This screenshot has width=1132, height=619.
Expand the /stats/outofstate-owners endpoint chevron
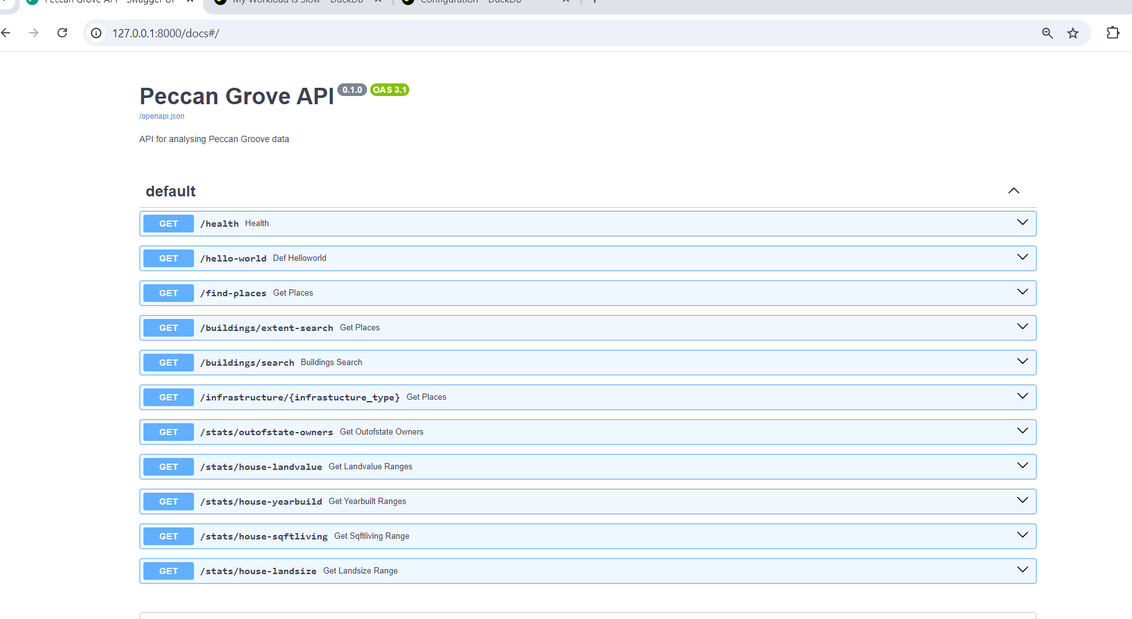1022,431
